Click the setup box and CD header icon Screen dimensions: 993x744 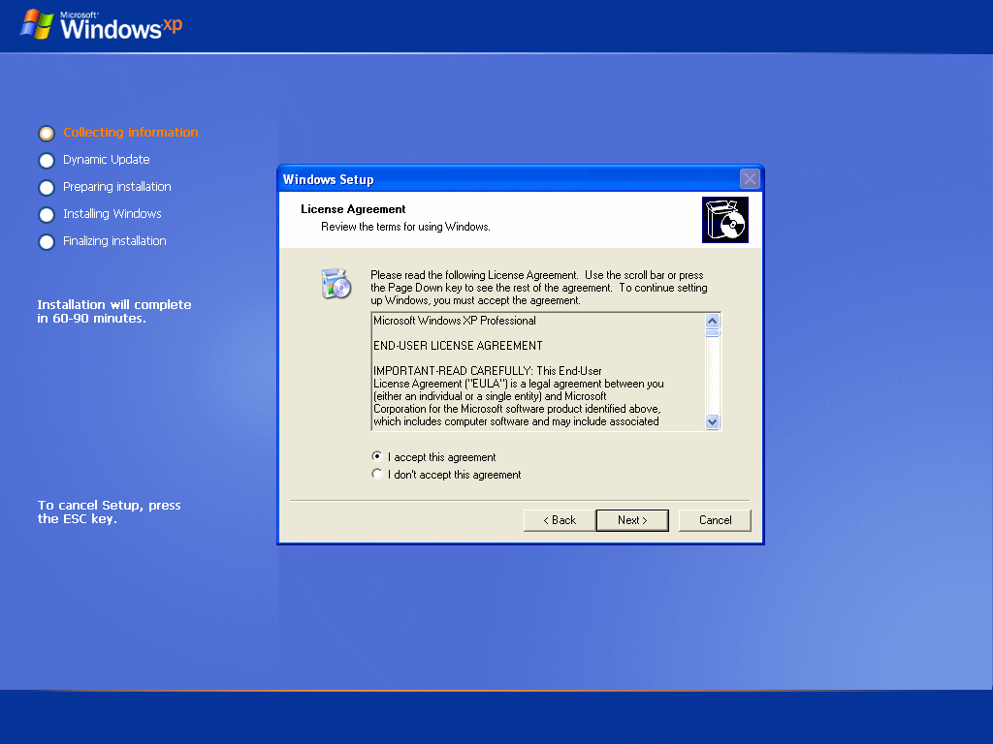coord(725,220)
